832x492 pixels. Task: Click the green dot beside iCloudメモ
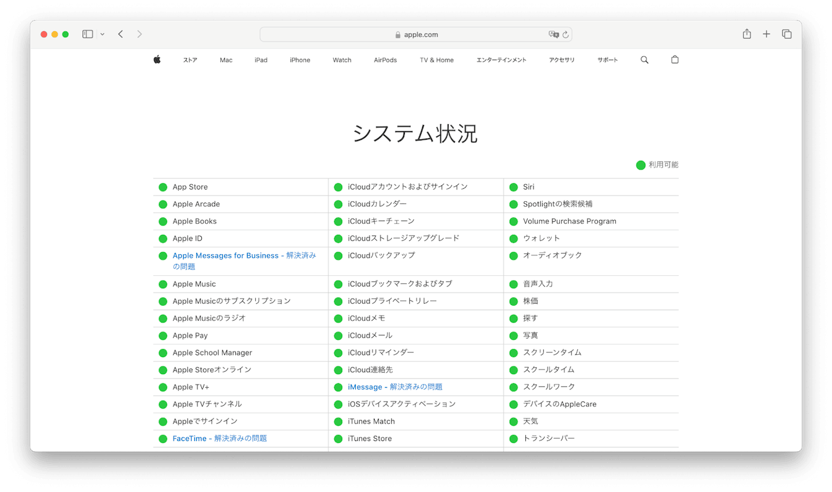coord(338,319)
